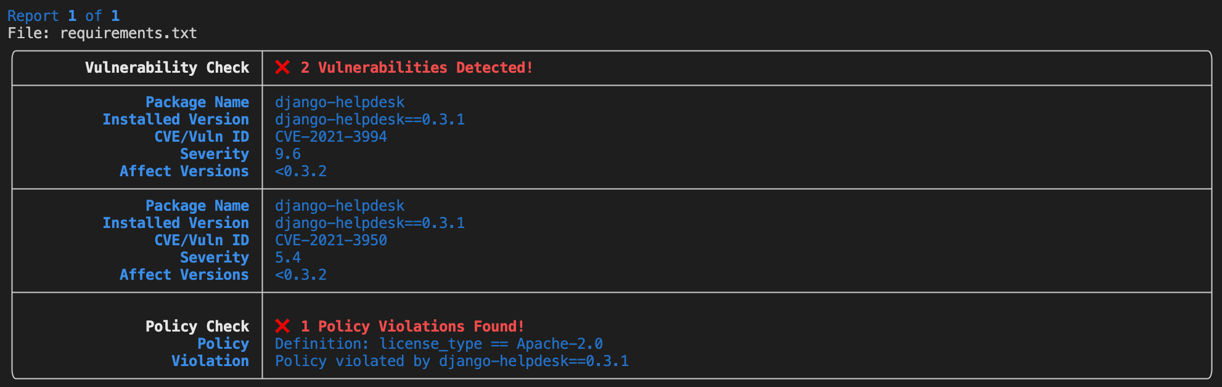Click the "Severity" label next to 9.6

tap(215, 154)
